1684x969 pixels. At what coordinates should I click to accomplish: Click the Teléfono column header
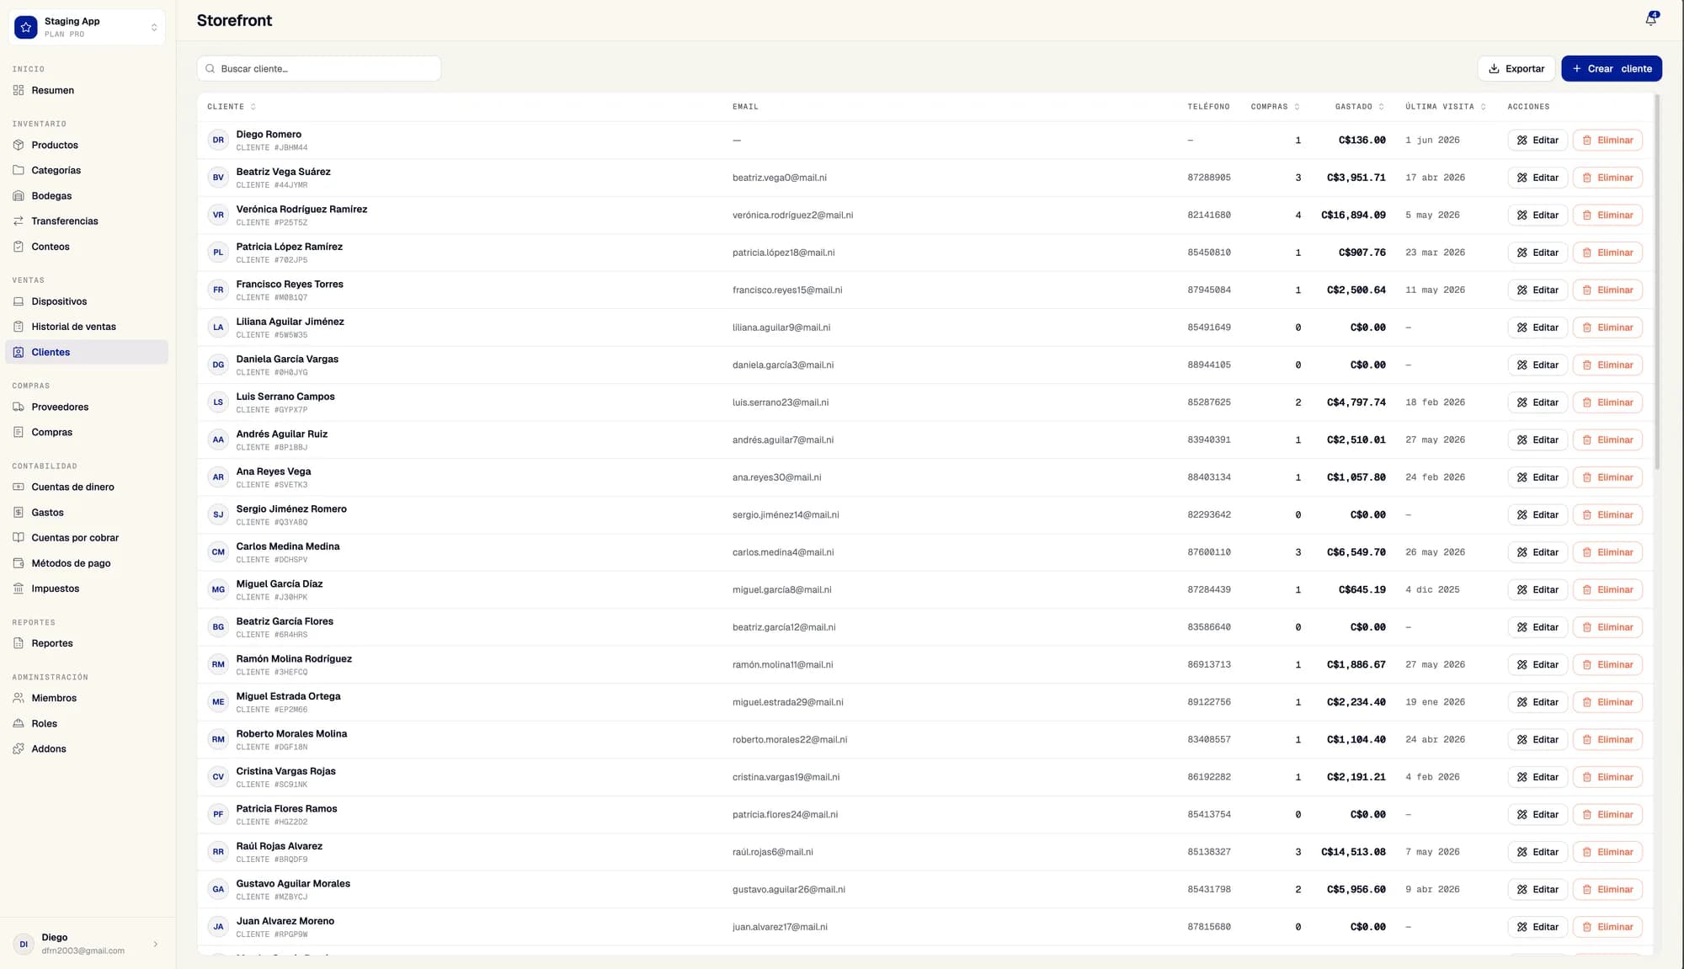click(x=1208, y=107)
